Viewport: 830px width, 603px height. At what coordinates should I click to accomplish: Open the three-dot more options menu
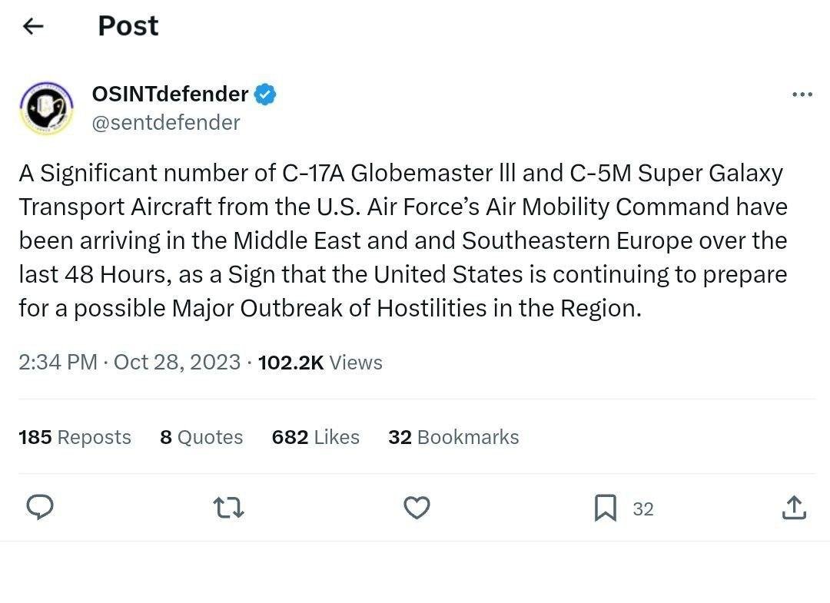802,94
